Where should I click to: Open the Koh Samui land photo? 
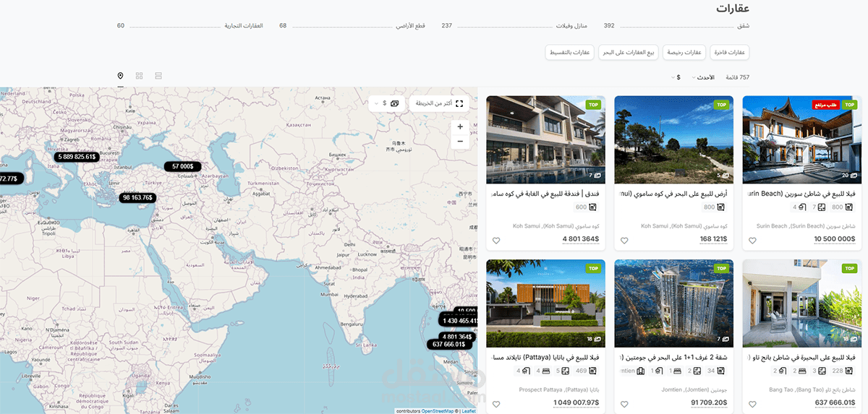click(x=673, y=139)
